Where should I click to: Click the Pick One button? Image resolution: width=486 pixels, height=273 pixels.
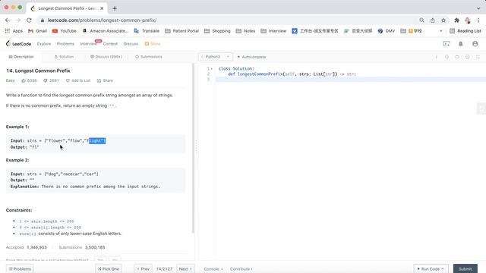click(109, 268)
